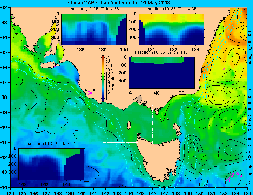253x195 pixels.
Task: Click the vertical temperature color bar legend
Action: click(x=103, y=78)
